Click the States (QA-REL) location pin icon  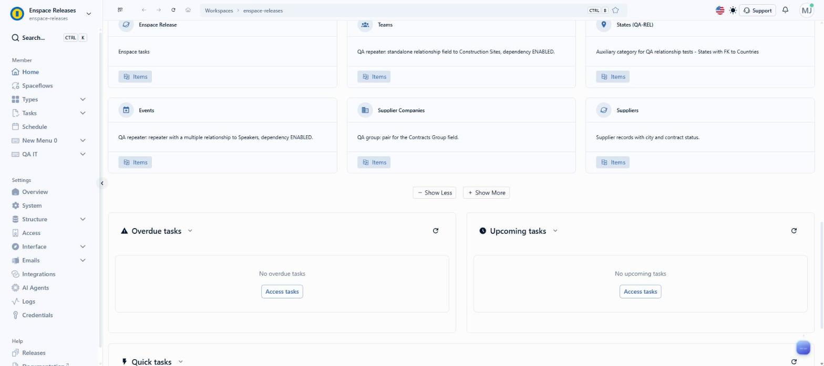[x=604, y=25]
